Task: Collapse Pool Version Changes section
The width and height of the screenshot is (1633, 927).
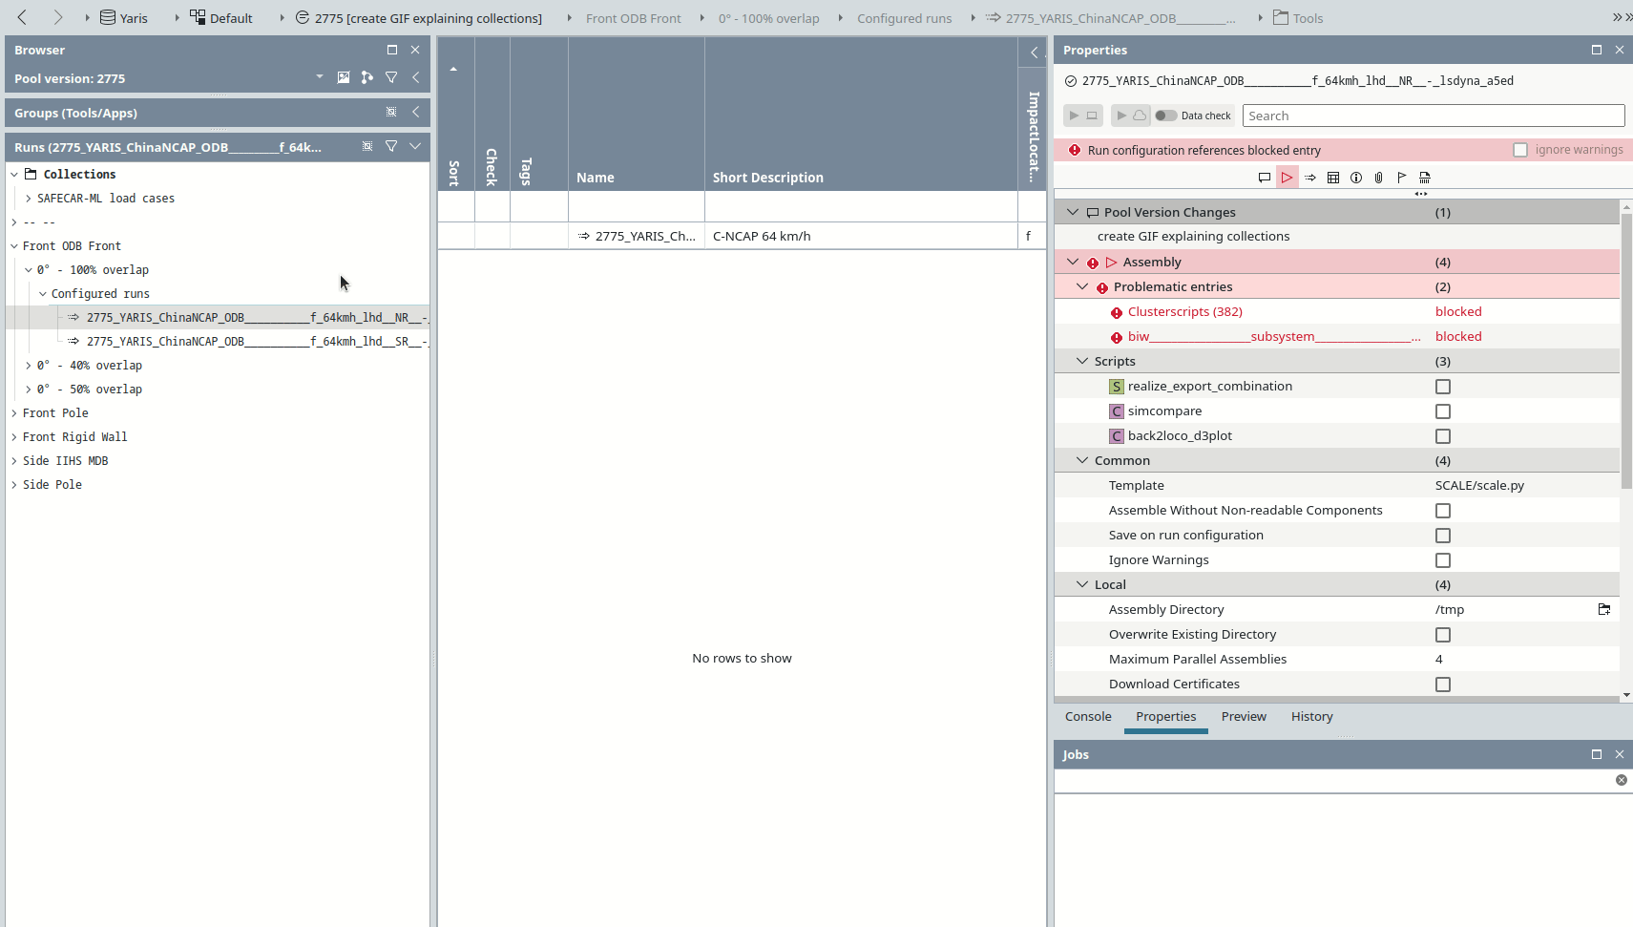Action: coord(1073,212)
